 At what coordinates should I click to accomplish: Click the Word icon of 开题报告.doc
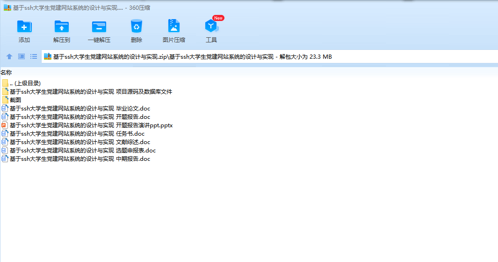[x=5, y=117]
